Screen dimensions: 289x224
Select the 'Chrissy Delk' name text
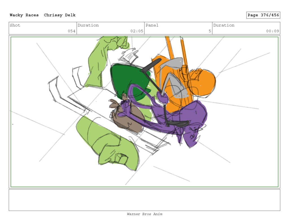[60, 15]
